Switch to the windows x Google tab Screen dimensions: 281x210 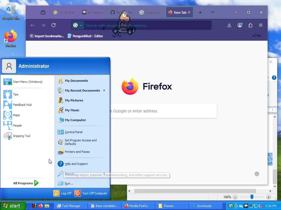pyautogui.click(x=150, y=13)
